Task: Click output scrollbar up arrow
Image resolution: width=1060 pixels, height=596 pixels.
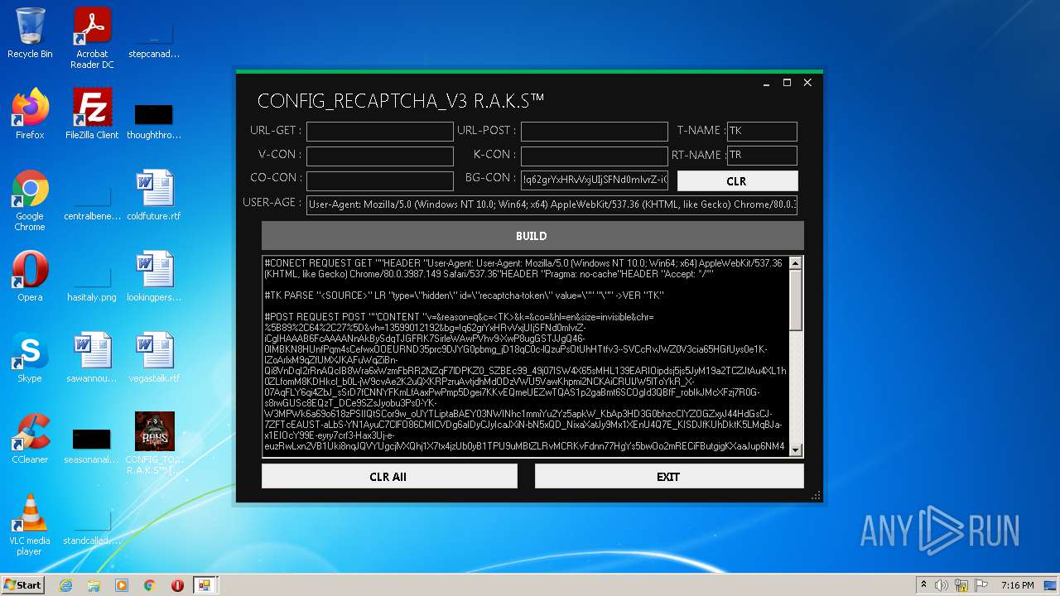Action: click(796, 263)
